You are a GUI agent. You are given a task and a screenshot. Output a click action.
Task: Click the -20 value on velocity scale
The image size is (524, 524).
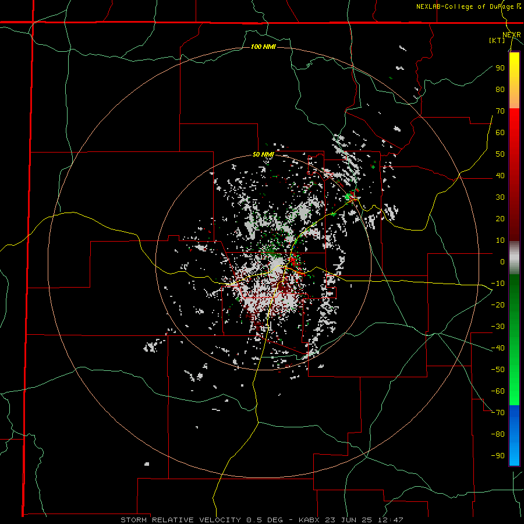point(498,305)
